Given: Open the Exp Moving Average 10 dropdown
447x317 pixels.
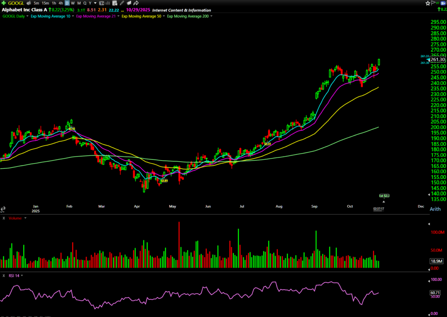Looking at the screenshot, I should coord(73,16).
